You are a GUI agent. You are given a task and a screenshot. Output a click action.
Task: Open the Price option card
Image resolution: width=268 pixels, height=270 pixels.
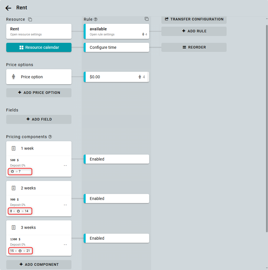coord(39,77)
